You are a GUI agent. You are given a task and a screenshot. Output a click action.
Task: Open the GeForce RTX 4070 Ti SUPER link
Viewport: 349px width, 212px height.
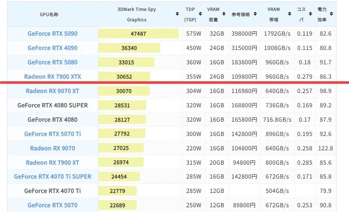point(53,176)
